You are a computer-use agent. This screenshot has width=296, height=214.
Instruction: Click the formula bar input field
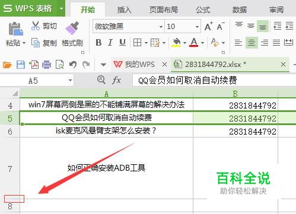click(214, 80)
